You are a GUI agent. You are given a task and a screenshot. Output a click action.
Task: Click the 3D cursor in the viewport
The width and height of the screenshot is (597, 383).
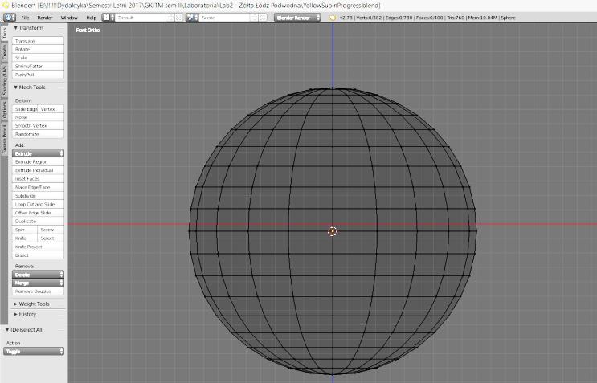click(x=333, y=231)
